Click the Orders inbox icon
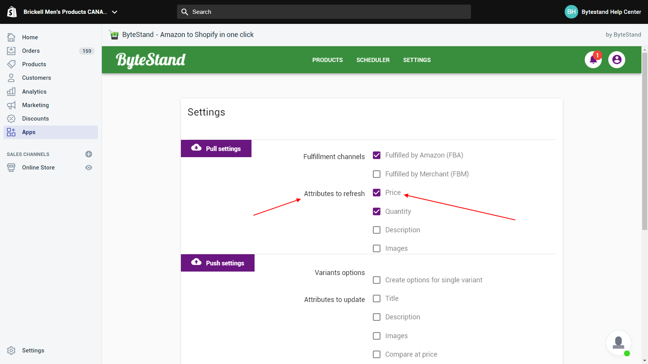Screen dimensions: 648x364 pyautogui.click(x=11, y=51)
